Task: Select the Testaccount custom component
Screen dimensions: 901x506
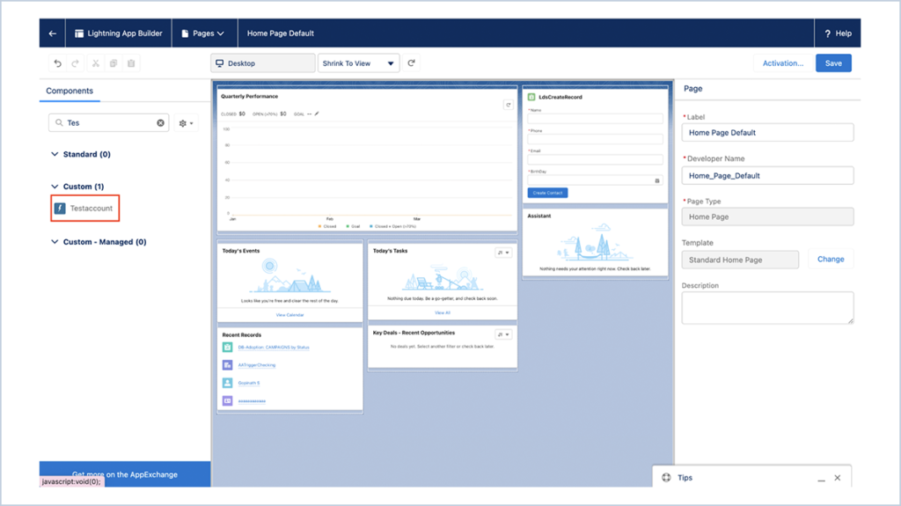Action: point(85,209)
